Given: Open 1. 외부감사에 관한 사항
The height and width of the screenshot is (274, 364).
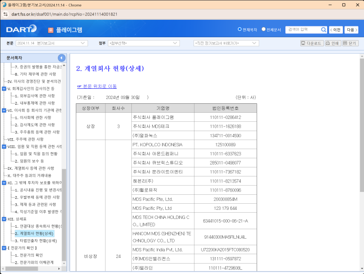Looking at the screenshot, I should click(34, 96).
